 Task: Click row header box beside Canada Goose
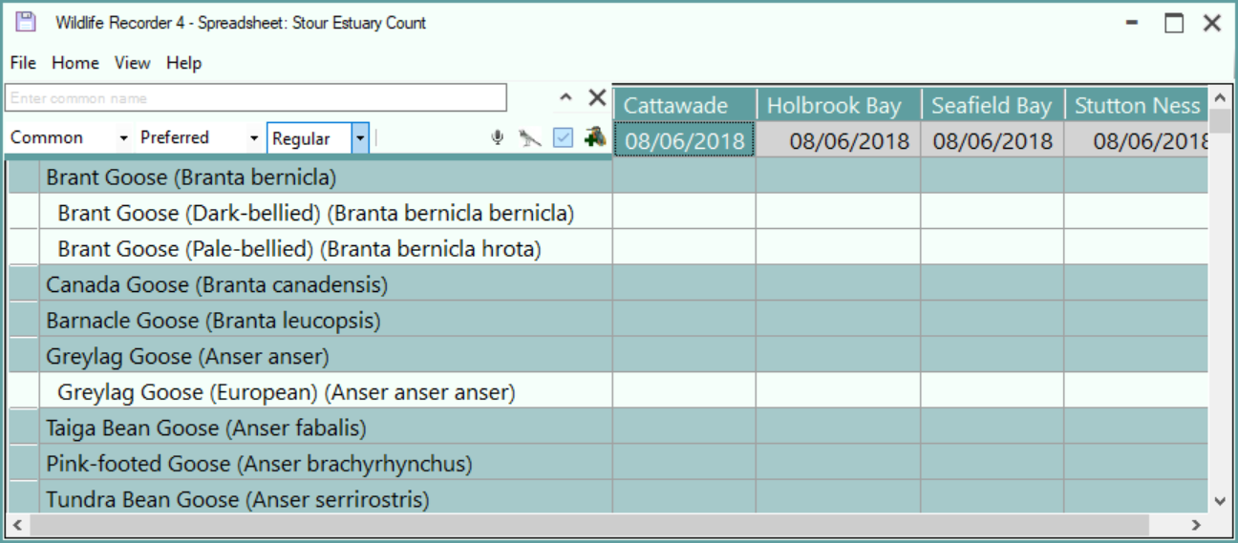tap(23, 284)
